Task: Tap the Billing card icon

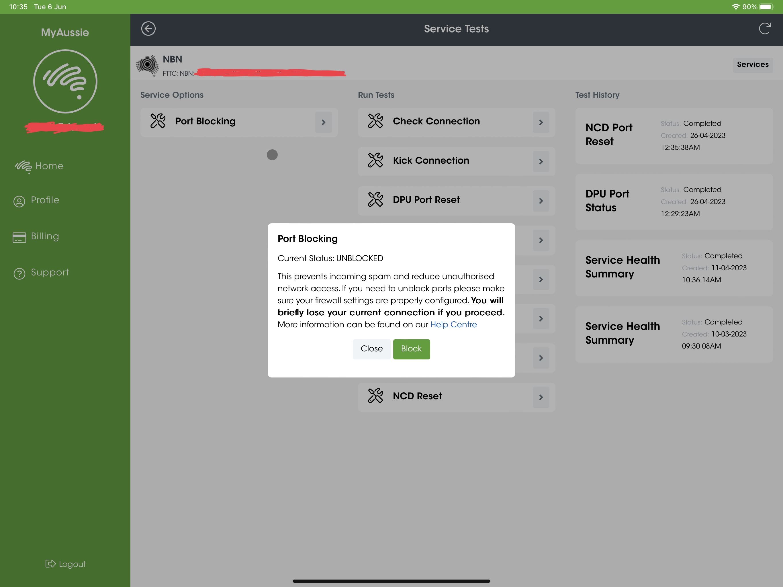Action: click(19, 237)
